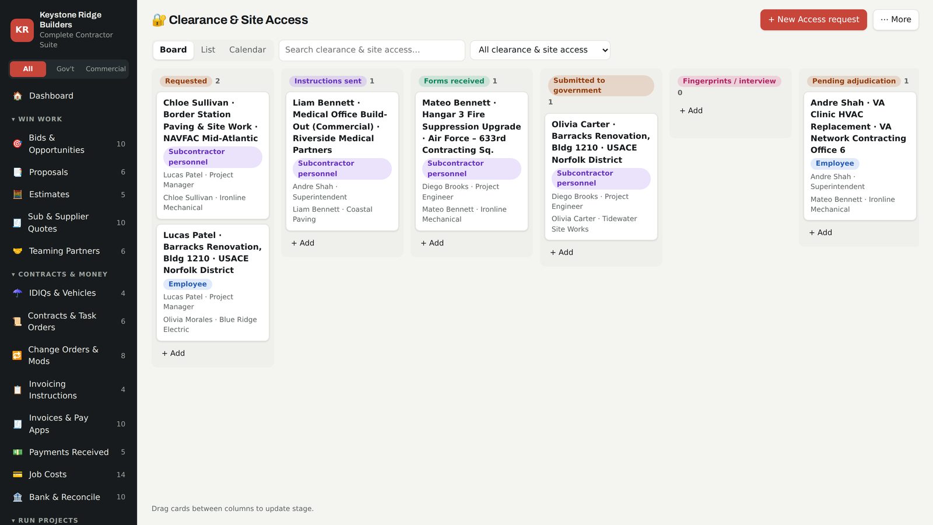Image resolution: width=933 pixels, height=525 pixels.
Task: Open Olivia Carter Barracks Renovation card
Action: pyautogui.click(x=601, y=177)
